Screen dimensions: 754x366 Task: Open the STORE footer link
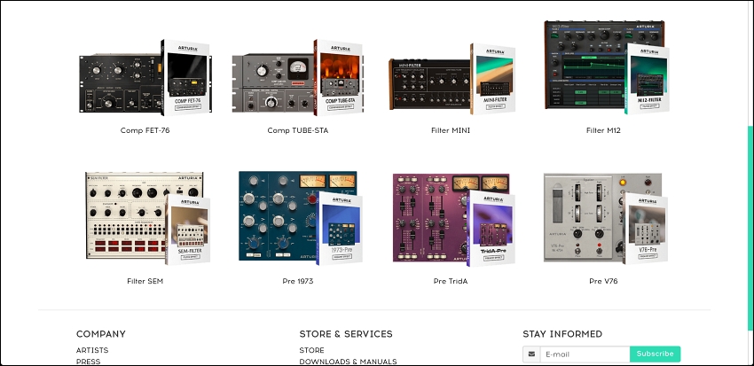(311, 350)
